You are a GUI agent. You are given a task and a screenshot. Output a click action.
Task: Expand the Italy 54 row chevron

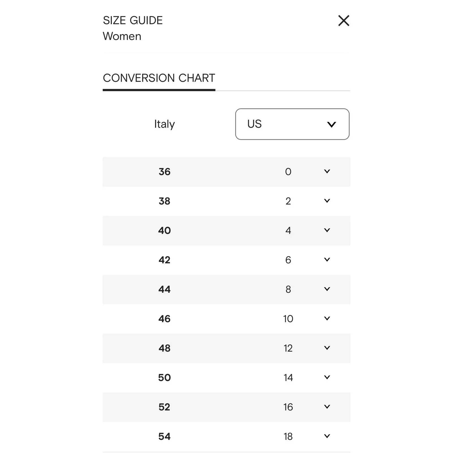pyautogui.click(x=327, y=437)
